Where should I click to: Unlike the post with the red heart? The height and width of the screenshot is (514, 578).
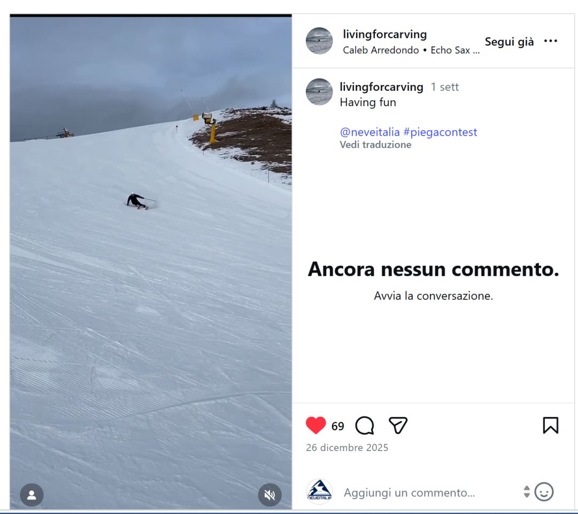coord(316,425)
